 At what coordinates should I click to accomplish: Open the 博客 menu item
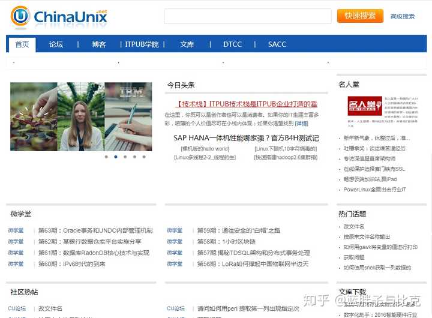[98, 44]
